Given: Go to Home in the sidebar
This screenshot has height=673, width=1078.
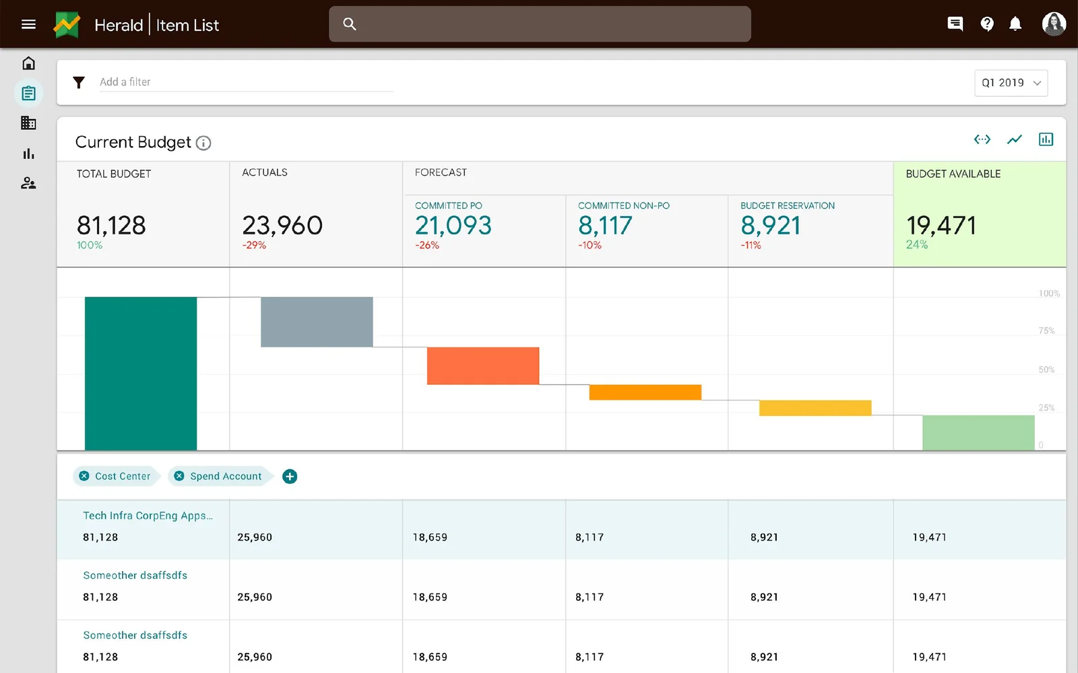Looking at the screenshot, I should pyautogui.click(x=28, y=63).
